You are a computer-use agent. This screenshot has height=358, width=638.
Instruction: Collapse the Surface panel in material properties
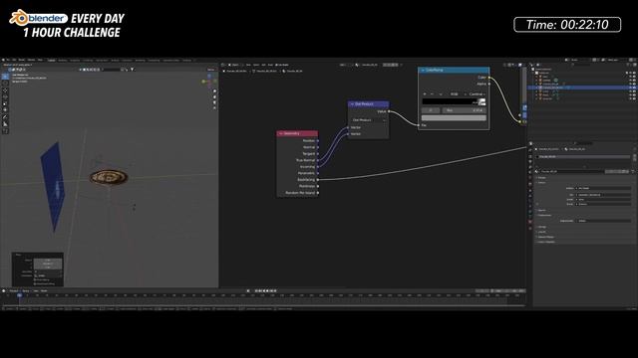541,183
